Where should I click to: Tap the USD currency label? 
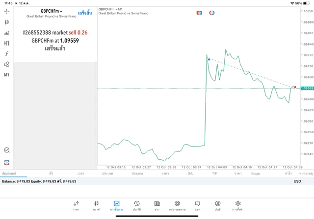point(297,181)
